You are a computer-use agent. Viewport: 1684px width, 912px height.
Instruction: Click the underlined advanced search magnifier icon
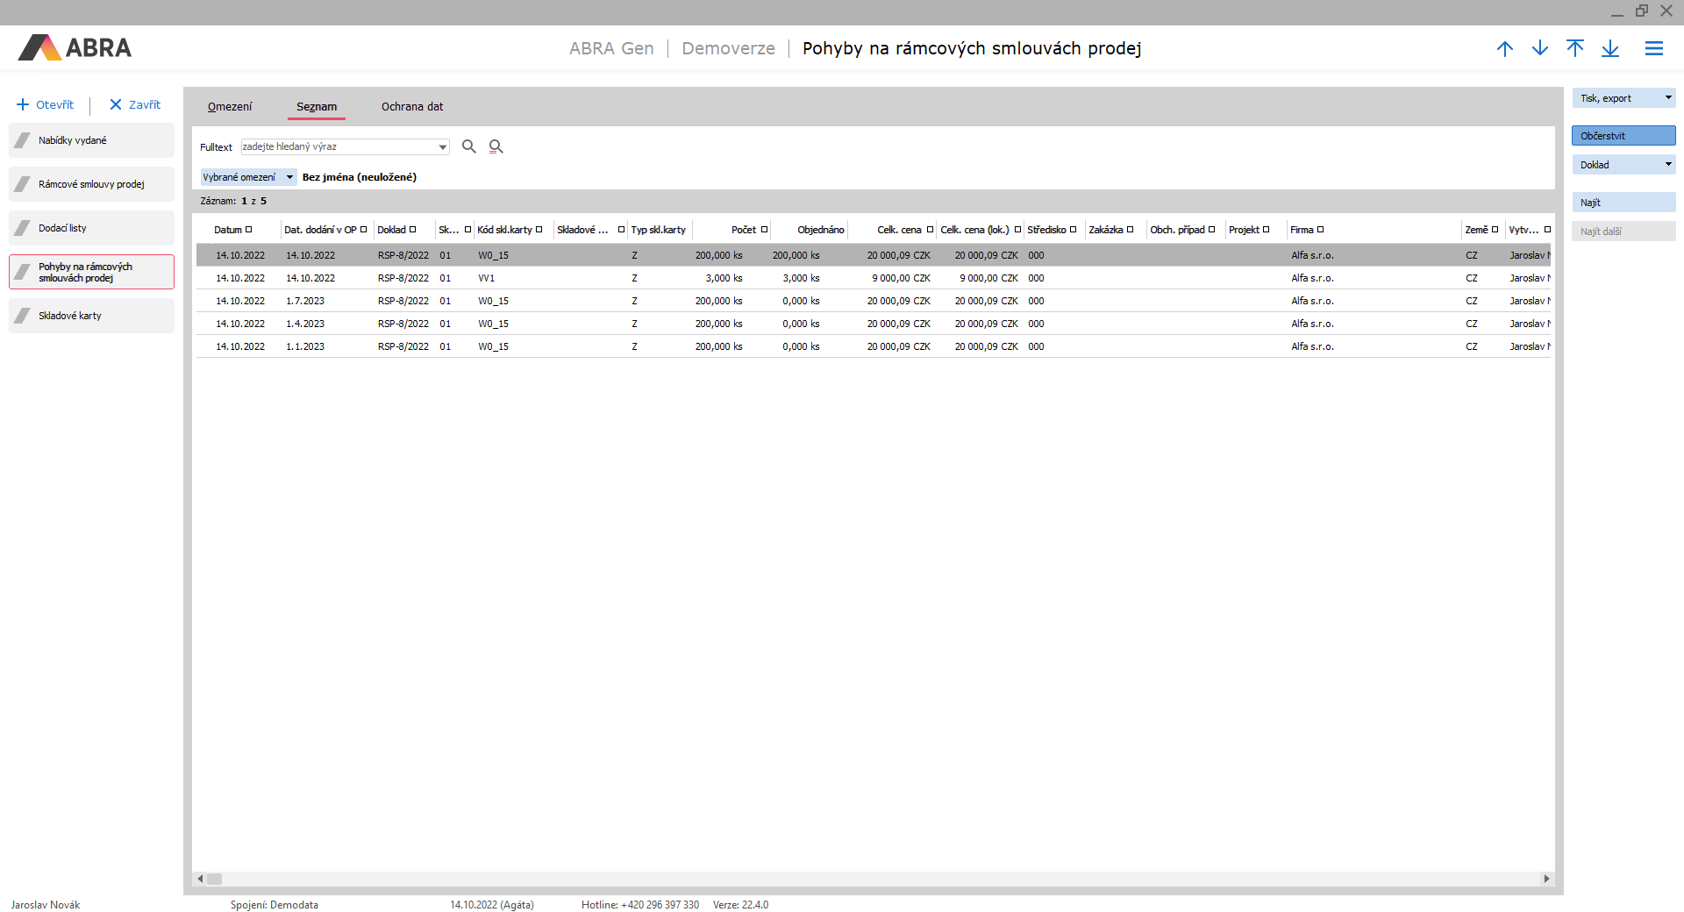496,146
